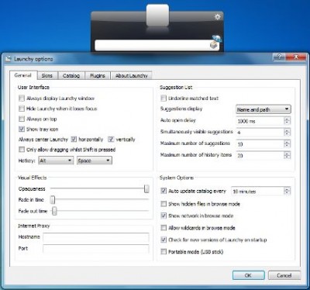This screenshot has height=290, width=310.
Task: Enable Portable mode (USB stick)
Action: [164, 251]
